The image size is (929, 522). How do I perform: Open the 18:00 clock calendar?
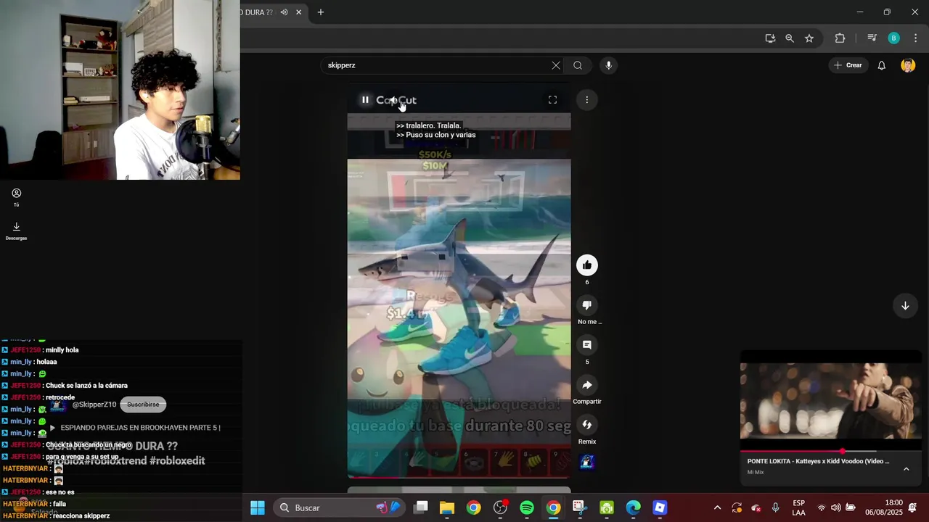[883, 507]
